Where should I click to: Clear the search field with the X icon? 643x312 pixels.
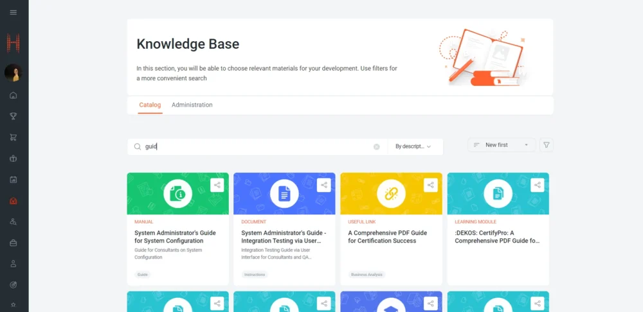coord(377,146)
